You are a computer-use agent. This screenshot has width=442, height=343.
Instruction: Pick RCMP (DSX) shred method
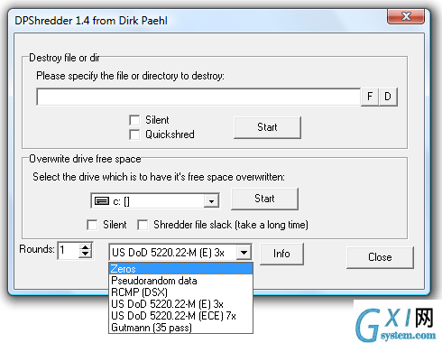pyautogui.click(x=180, y=292)
